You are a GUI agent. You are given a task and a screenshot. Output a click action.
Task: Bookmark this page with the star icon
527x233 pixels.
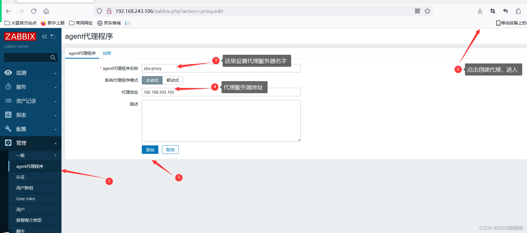tap(427, 11)
